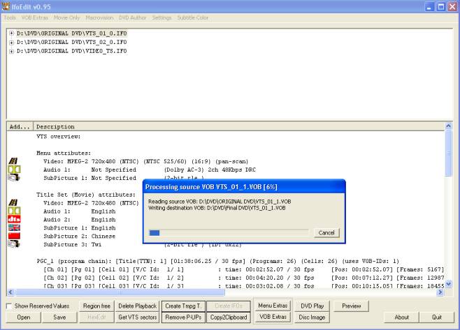460x330 pixels.
Task: Click the Preview button
Action: click(352, 306)
